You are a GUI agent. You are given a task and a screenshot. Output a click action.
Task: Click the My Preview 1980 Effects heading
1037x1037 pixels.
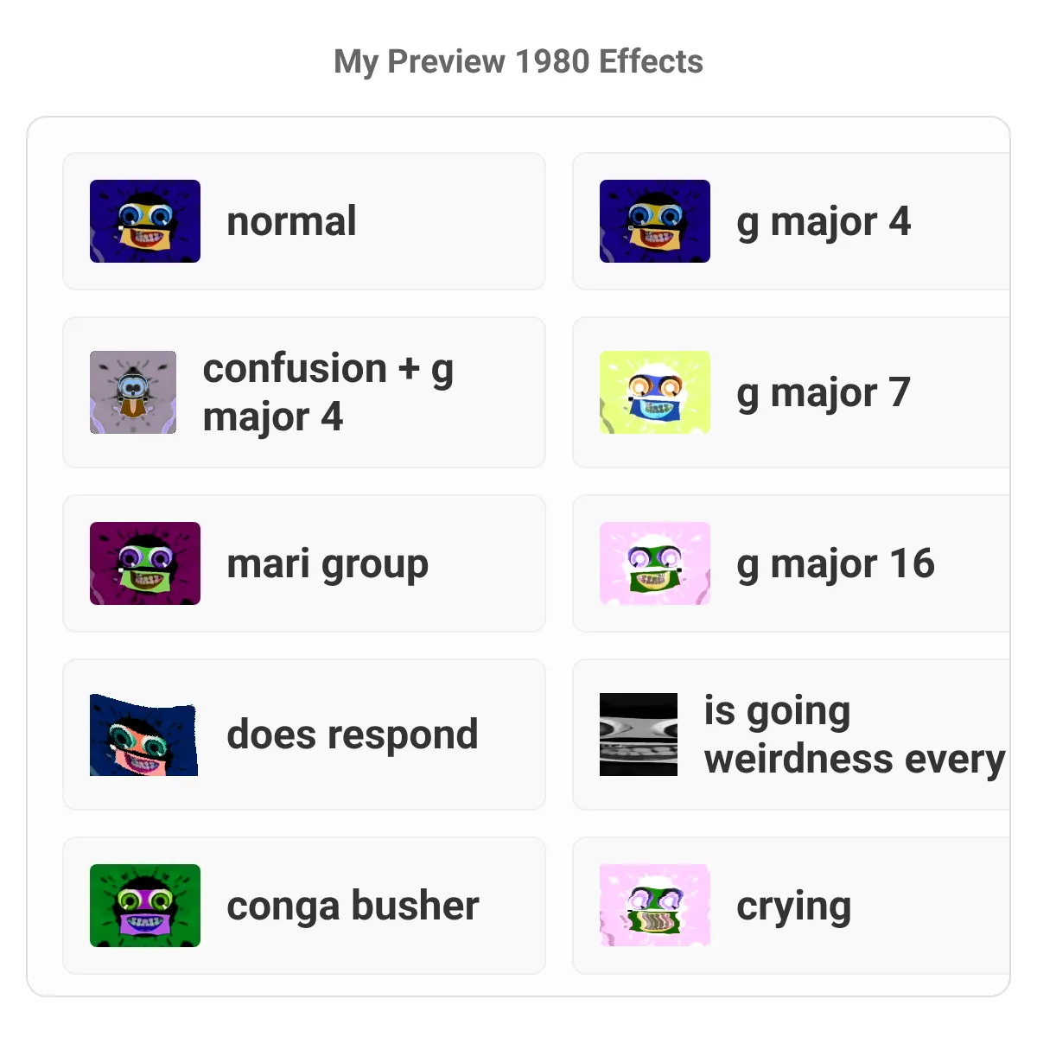(518, 61)
